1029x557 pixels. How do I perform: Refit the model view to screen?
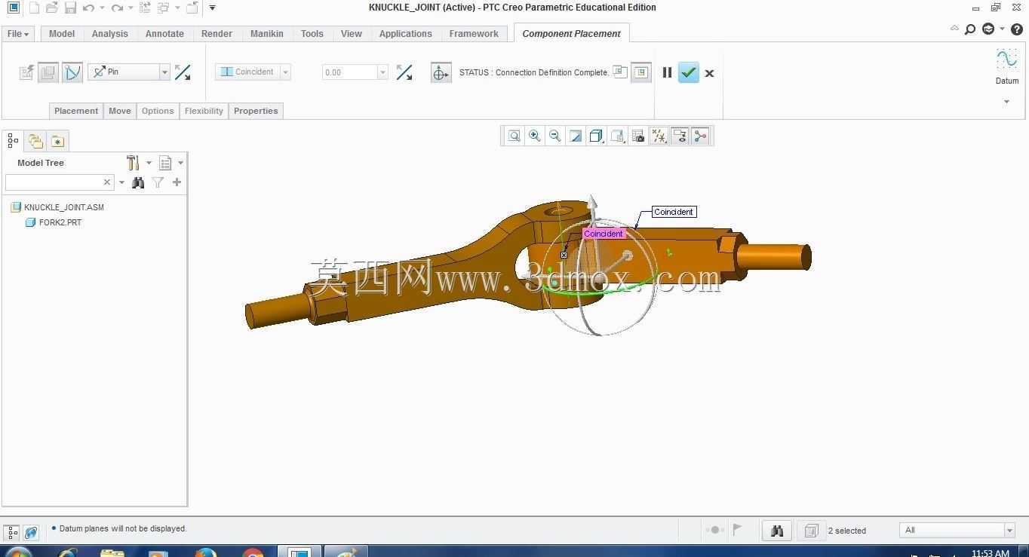pos(514,136)
